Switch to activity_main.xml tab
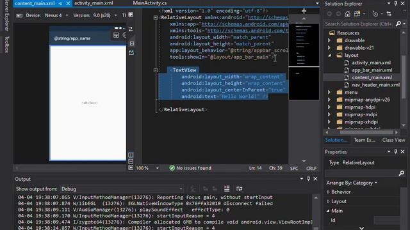Viewport: 410px width, 230px height. (94, 3)
